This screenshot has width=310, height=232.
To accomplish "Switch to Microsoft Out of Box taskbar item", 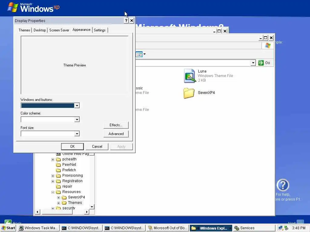I will tap(167, 228).
